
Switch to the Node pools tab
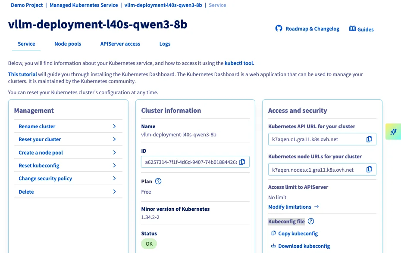point(68,43)
